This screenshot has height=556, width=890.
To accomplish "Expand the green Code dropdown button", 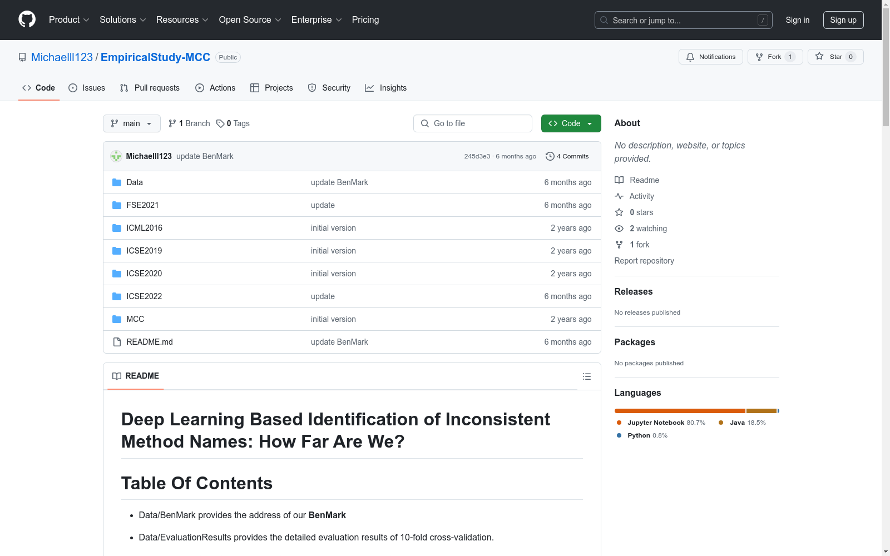I will (x=571, y=123).
